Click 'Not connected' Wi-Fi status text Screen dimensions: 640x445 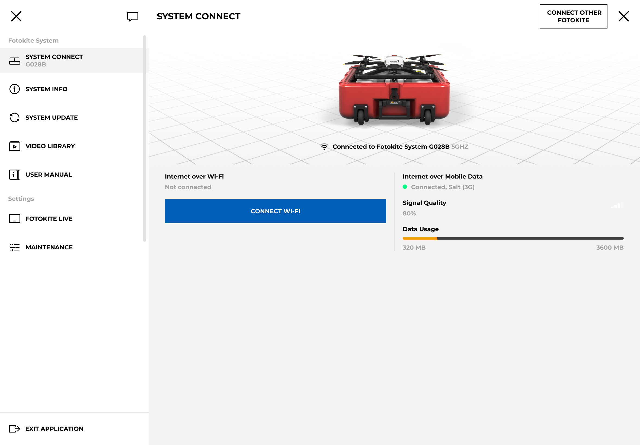pos(188,187)
